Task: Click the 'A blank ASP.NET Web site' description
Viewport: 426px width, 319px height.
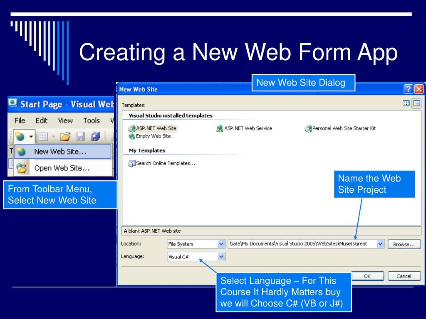Action: click(152, 231)
